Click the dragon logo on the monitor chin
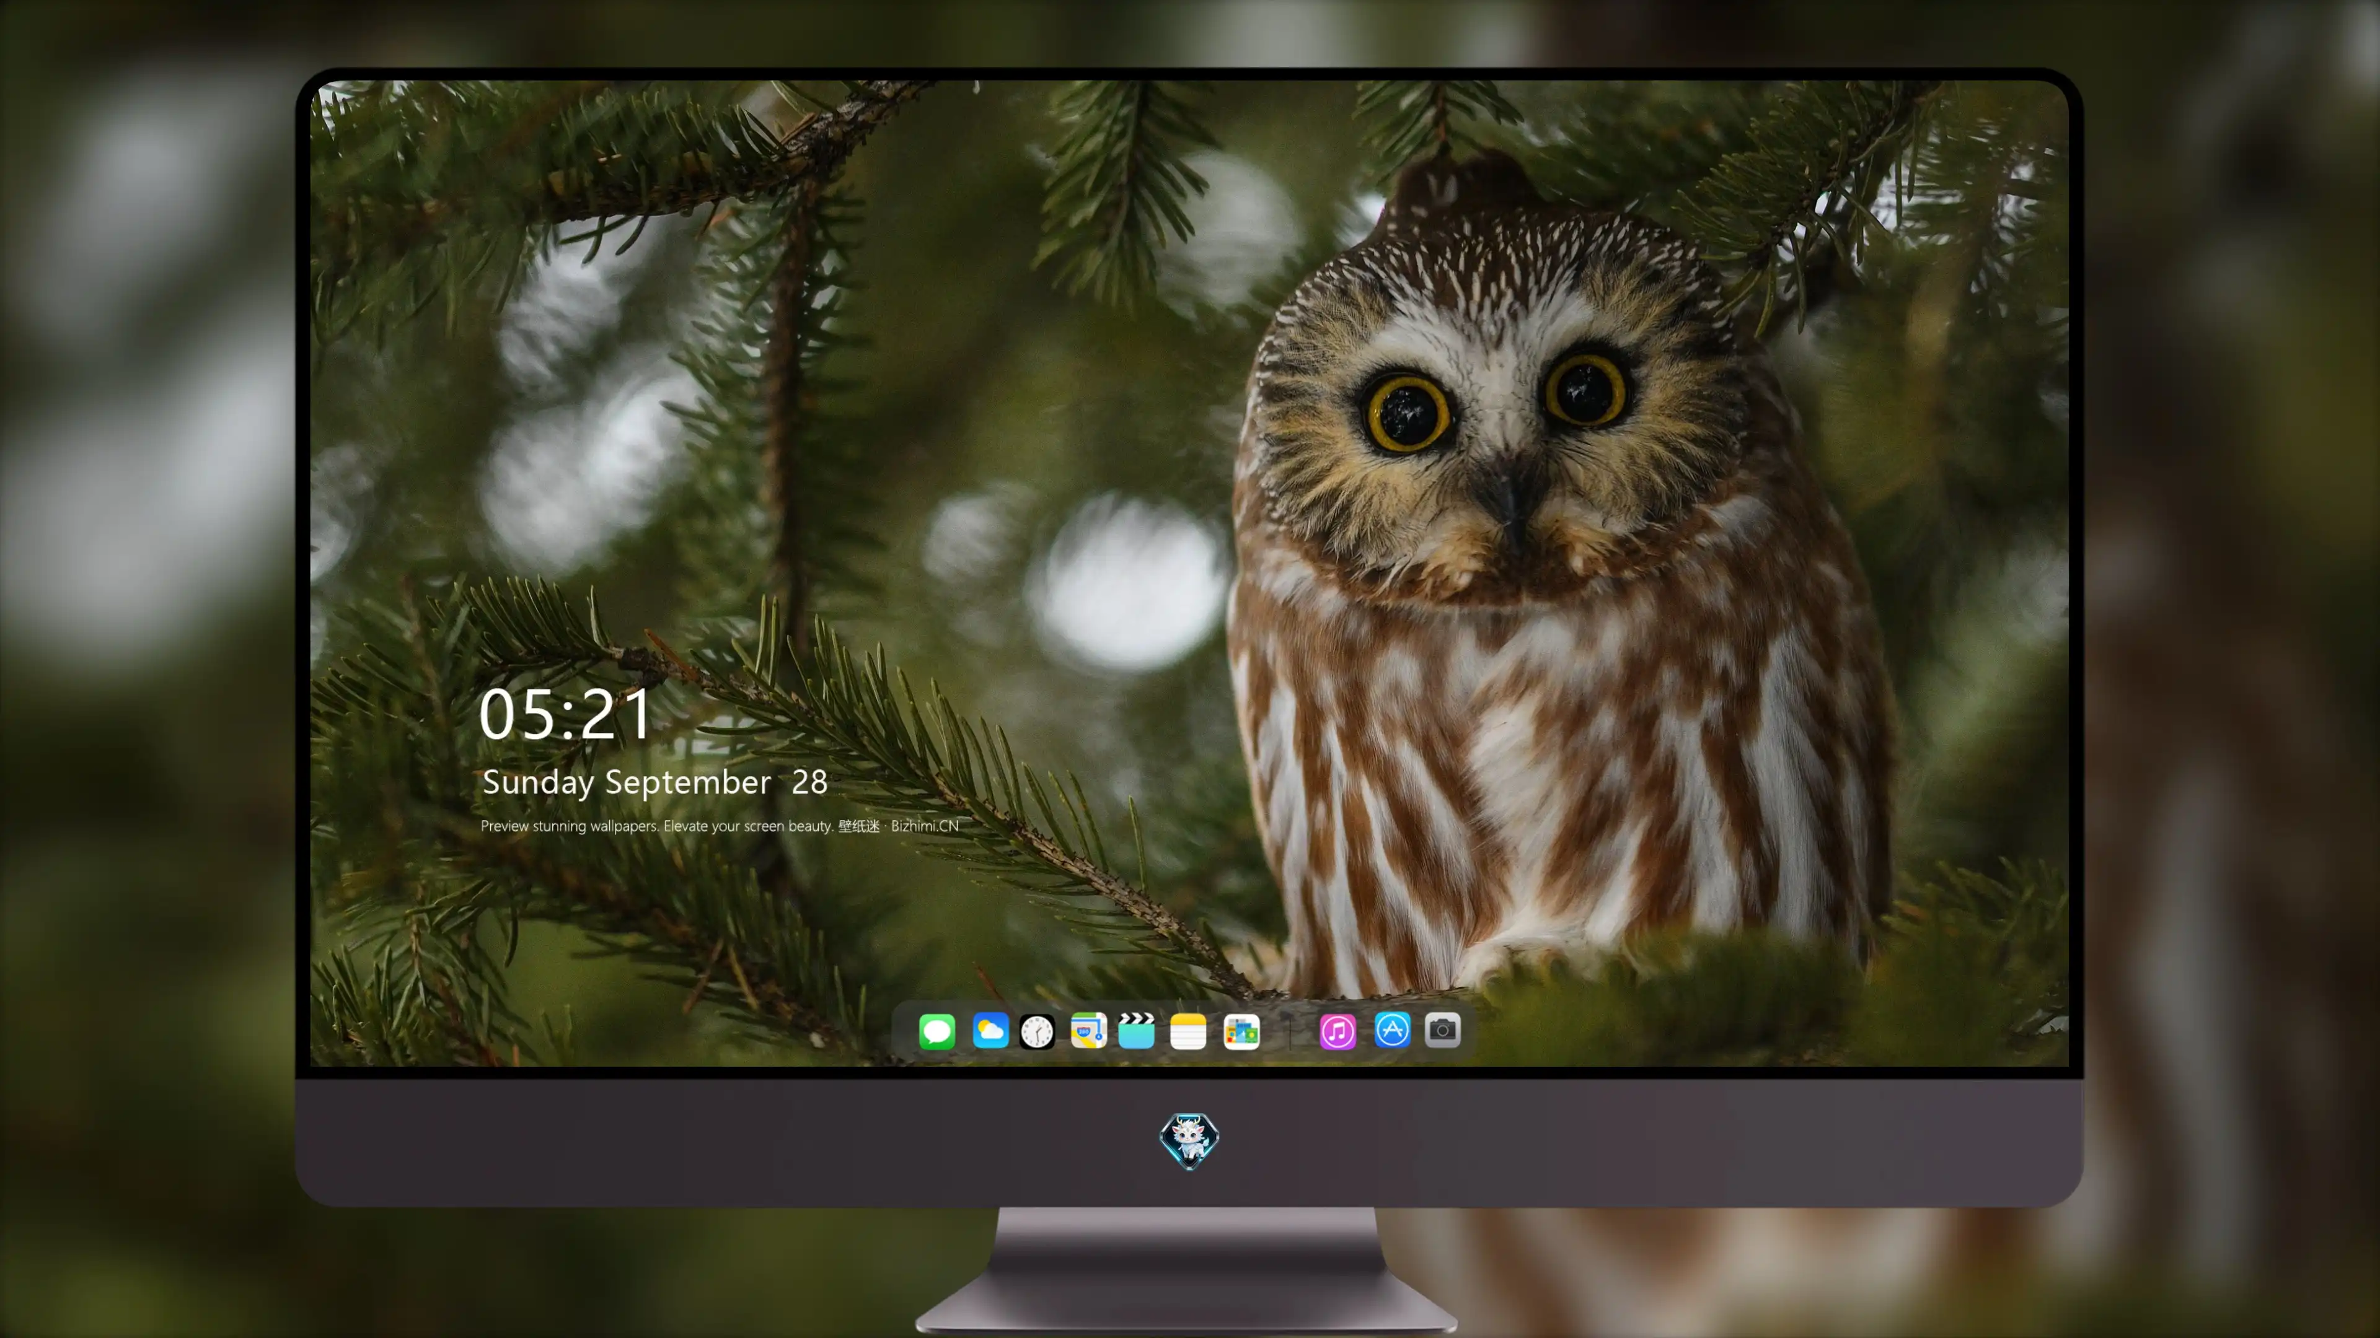Viewport: 2380px width, 1338px height. pos(1189,1140)
